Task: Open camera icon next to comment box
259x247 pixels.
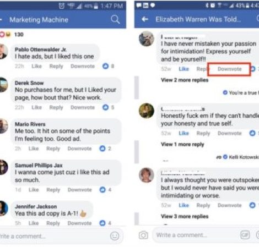Action: [x=143, y=235]
